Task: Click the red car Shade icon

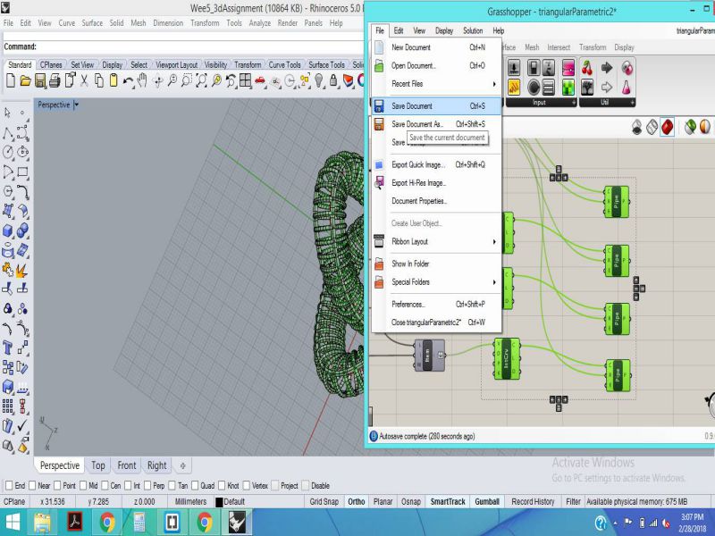Action: (x=259, y=81)
